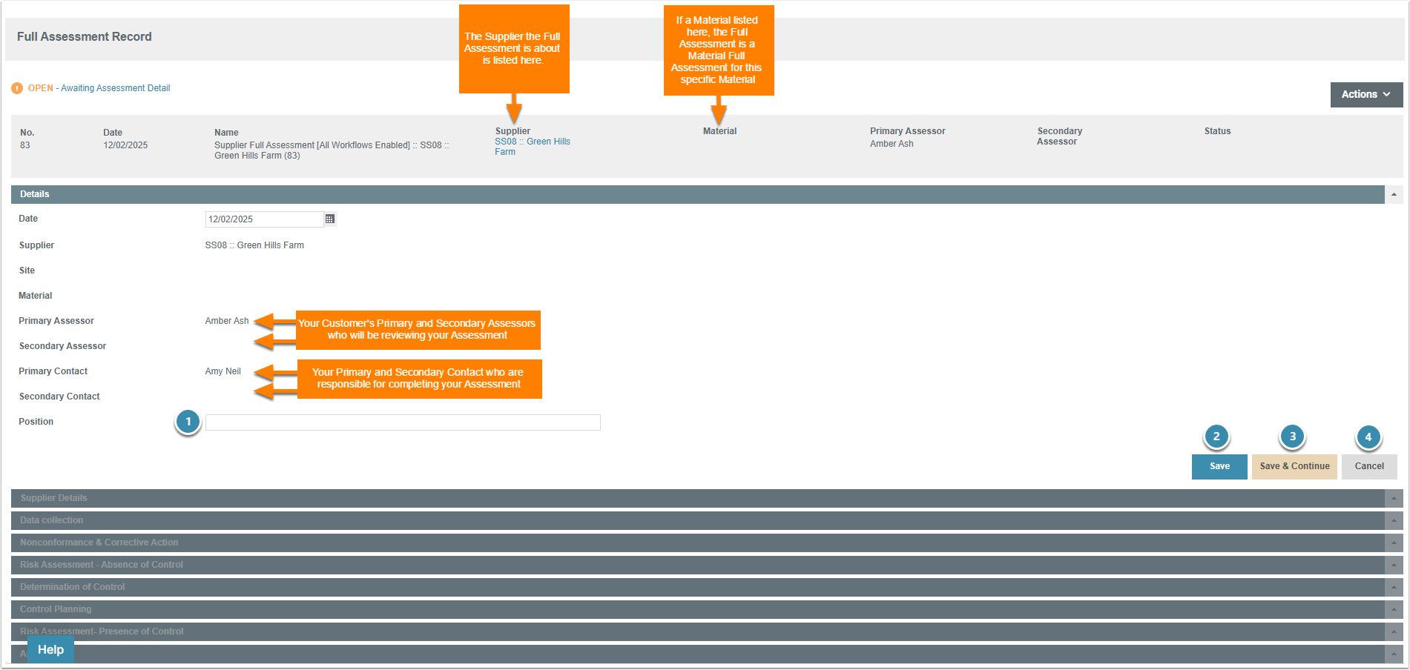Click numbered marker 3 above Save & Continue

pyautogui.click(x=1293, y=437)
